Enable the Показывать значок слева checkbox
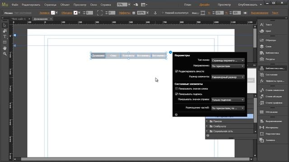 177,89
